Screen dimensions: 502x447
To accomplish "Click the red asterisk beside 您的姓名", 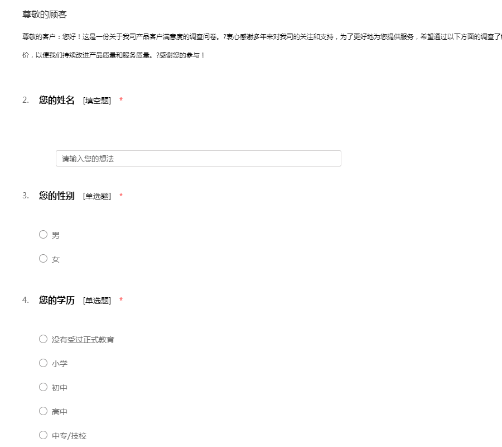I will (121, 101).
